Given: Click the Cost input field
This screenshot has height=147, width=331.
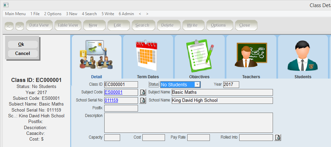Looking at the screenshot, I should point(154,138).
